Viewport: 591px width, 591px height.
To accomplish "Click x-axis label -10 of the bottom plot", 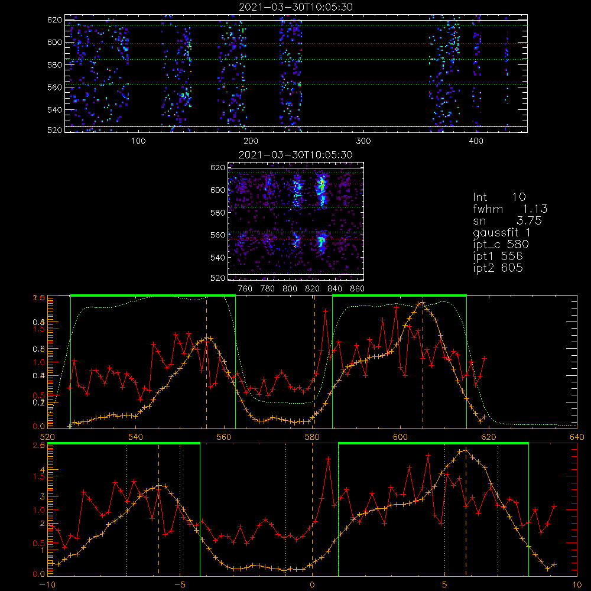I will click(47, 585).
